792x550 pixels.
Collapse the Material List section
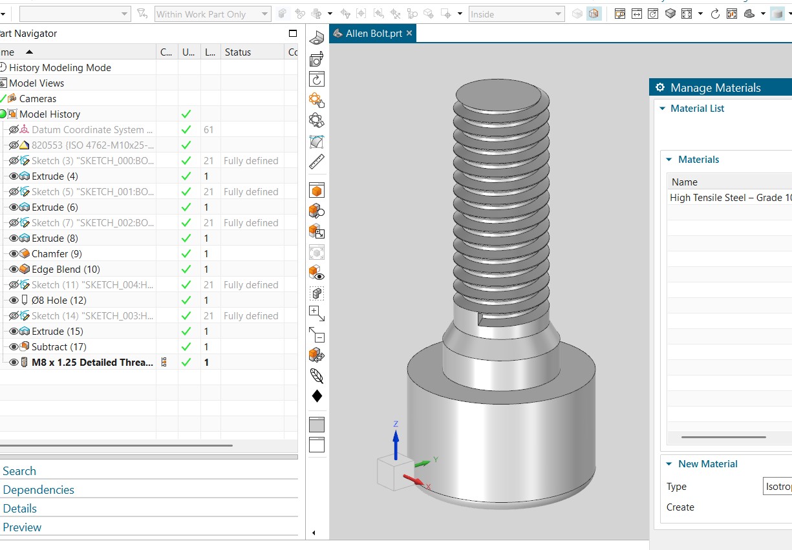tap(662, 109)
